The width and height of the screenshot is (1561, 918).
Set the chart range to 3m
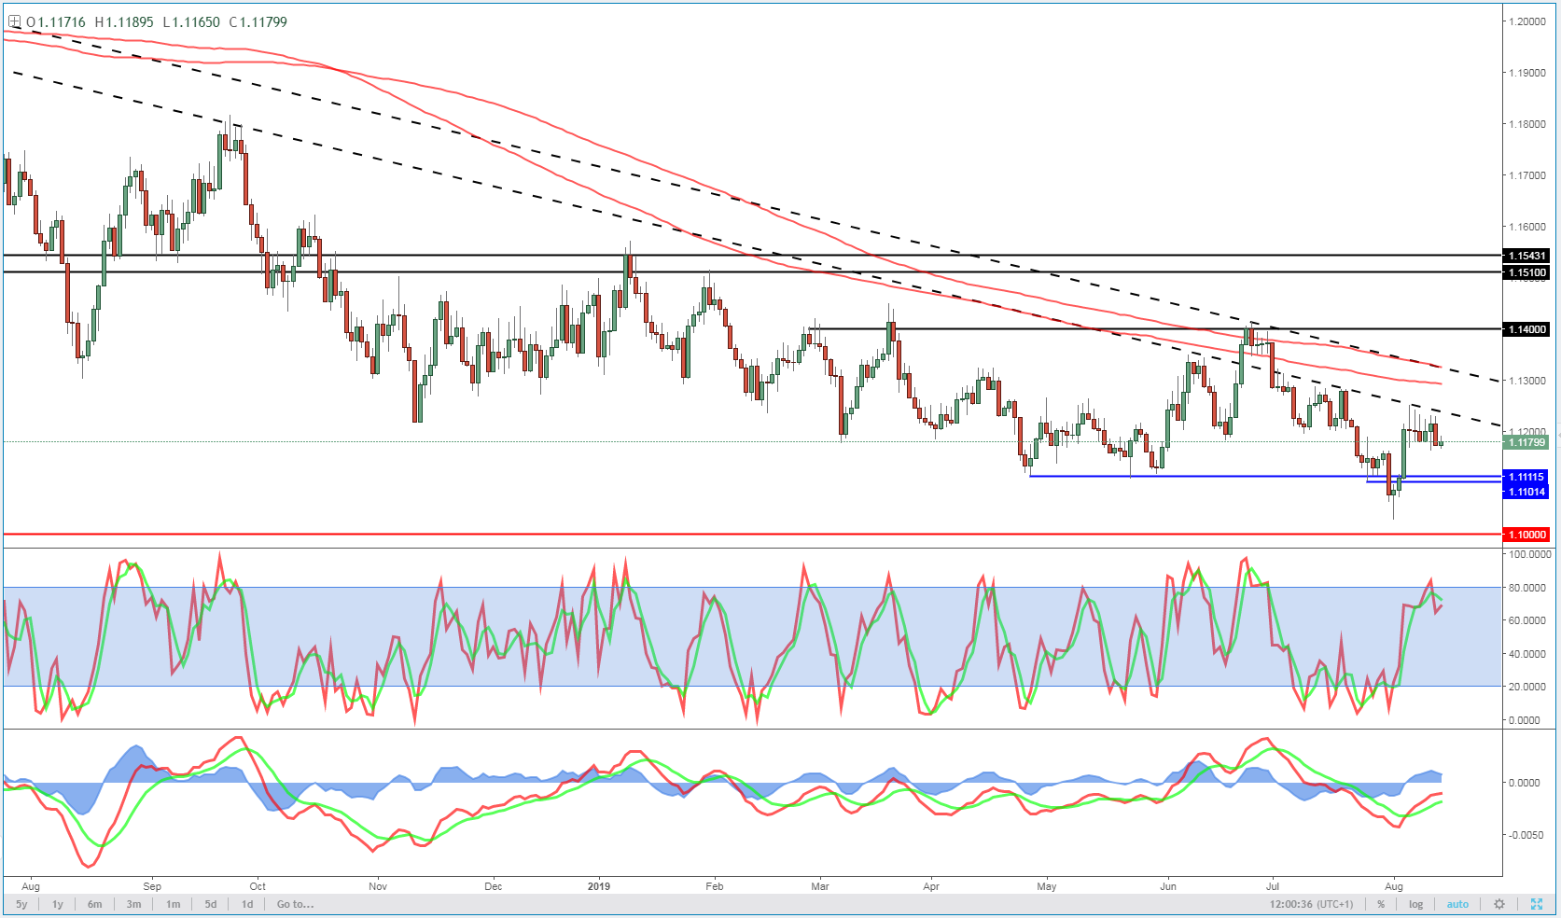134,904
